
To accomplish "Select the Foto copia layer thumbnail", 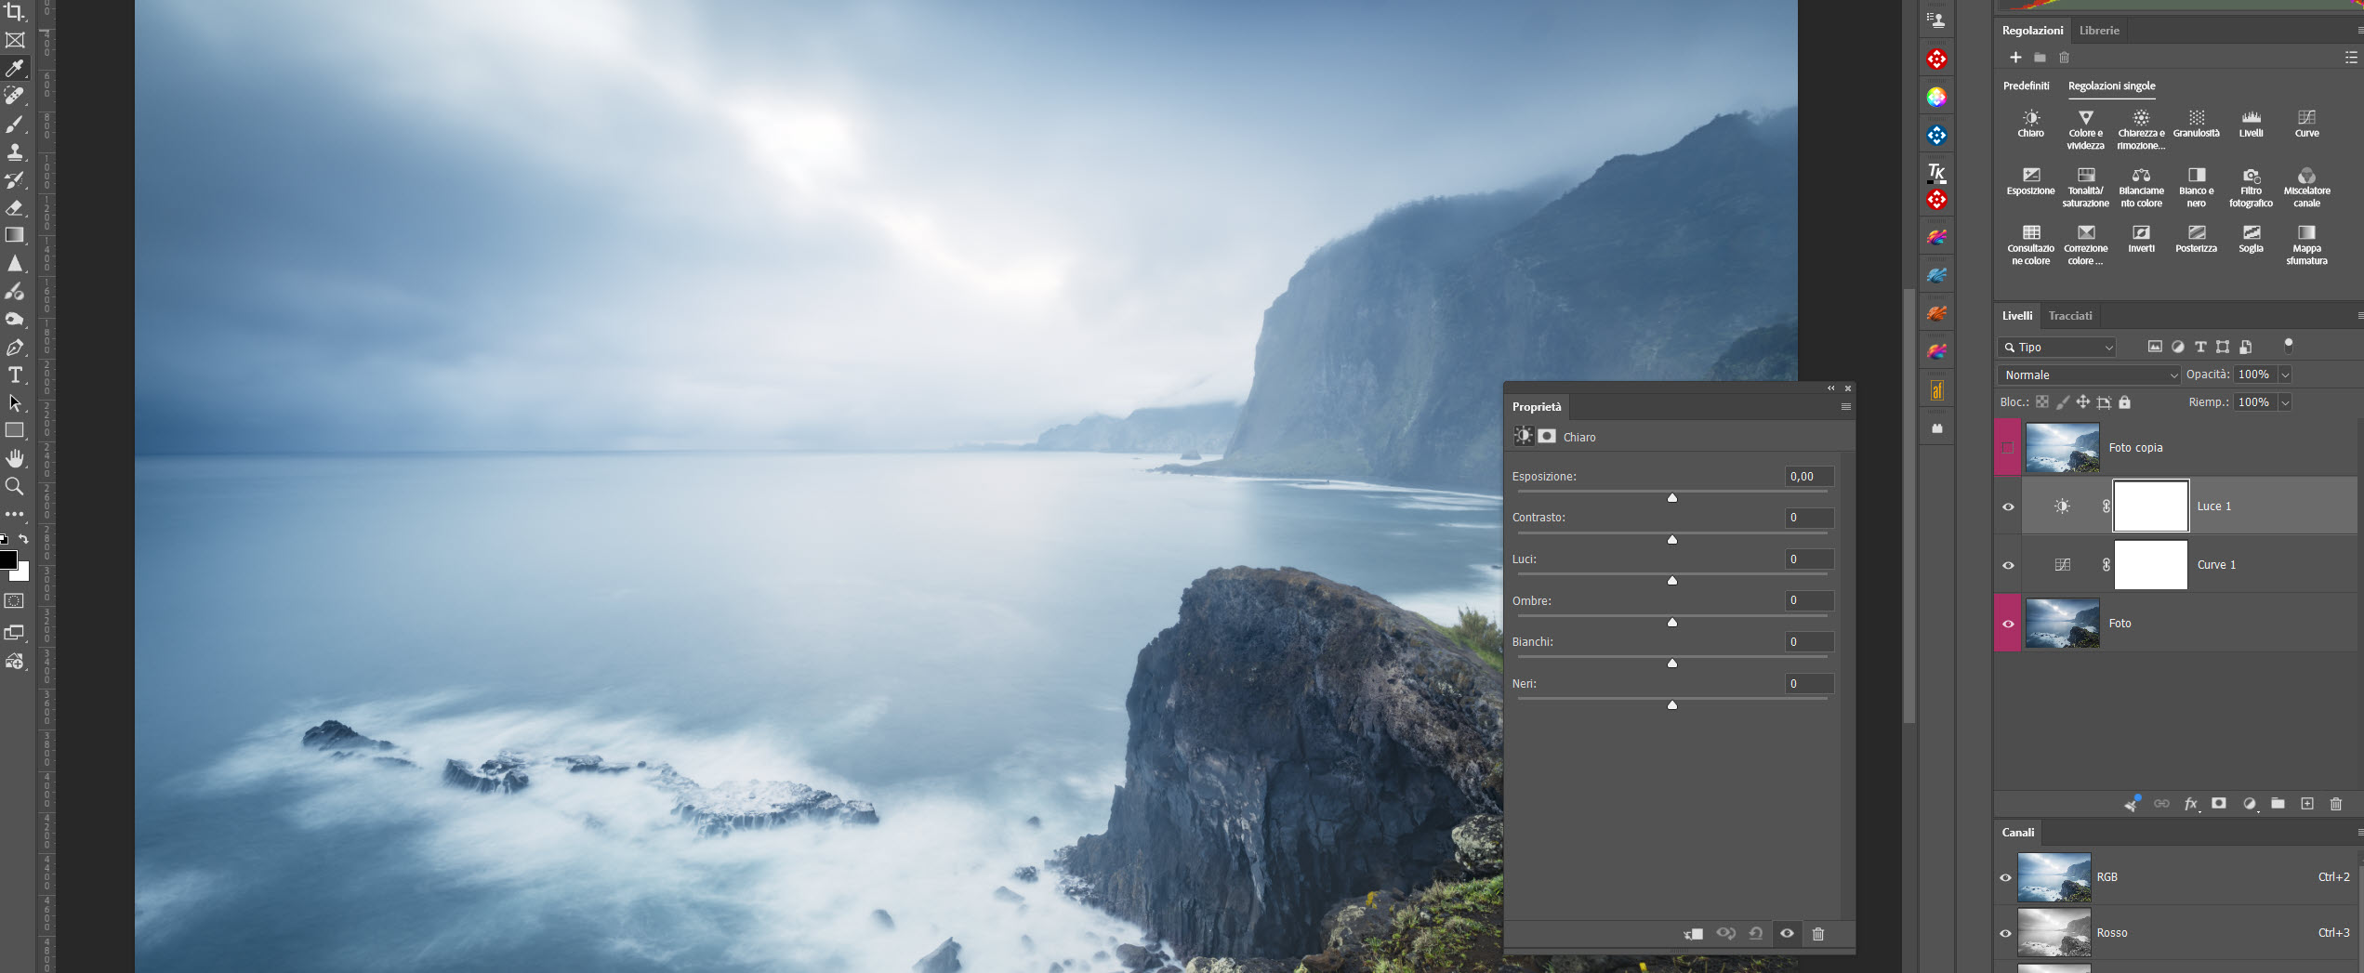I will (2062, 447).
